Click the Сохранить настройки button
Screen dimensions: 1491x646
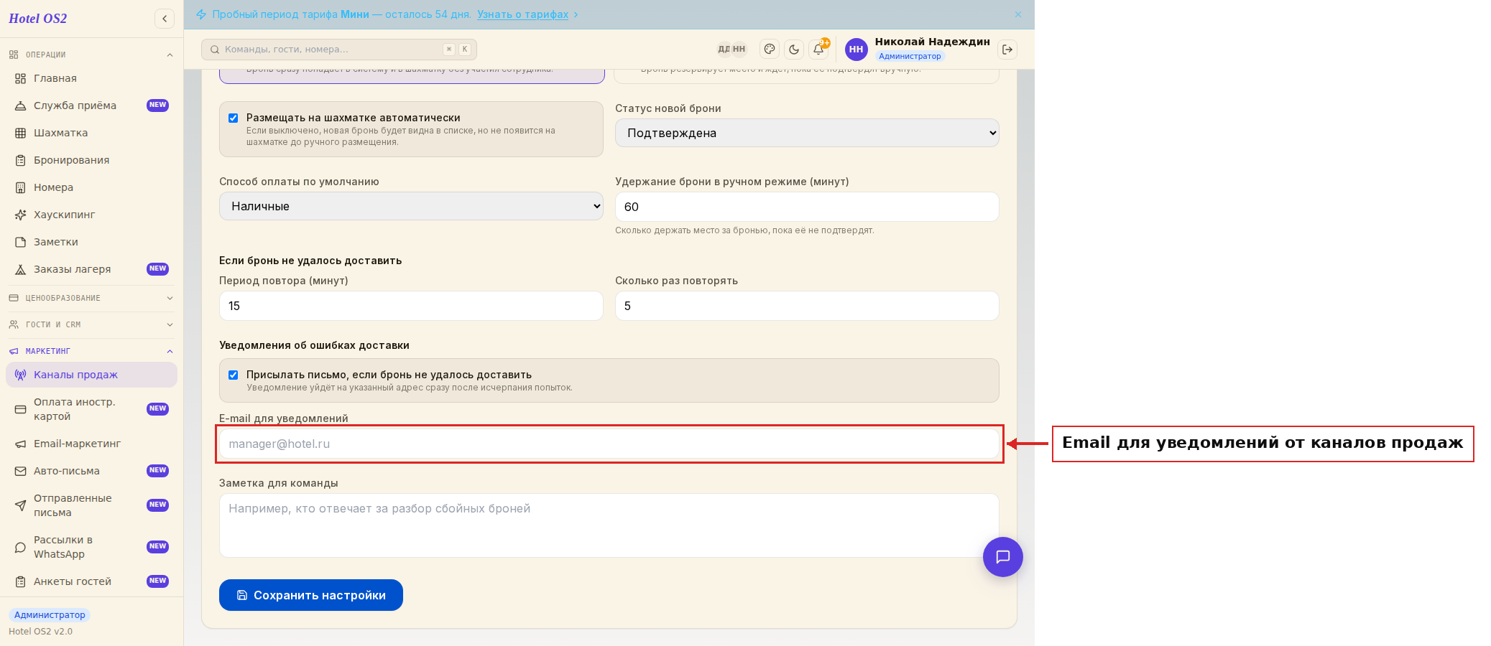click(311, 595)
